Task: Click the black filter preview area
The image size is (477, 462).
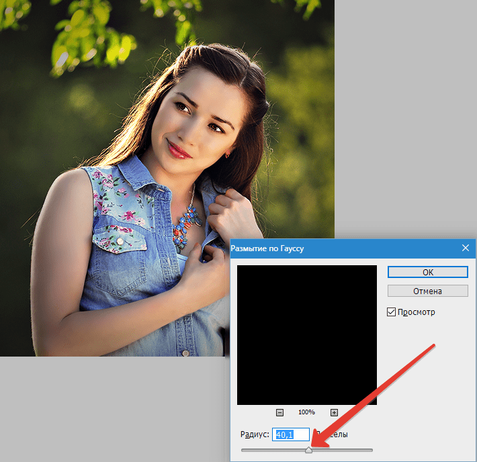Action: tap(306, 335)
